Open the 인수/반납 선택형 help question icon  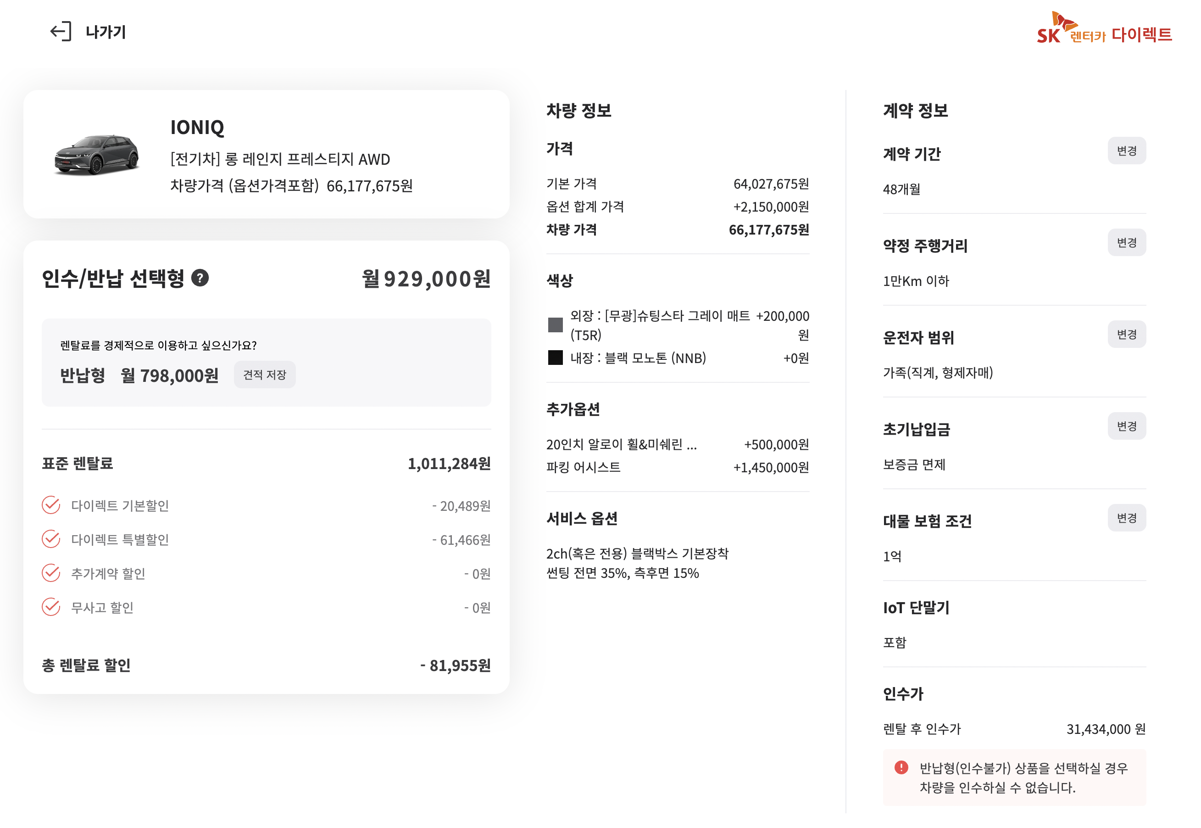coord(200,278)
